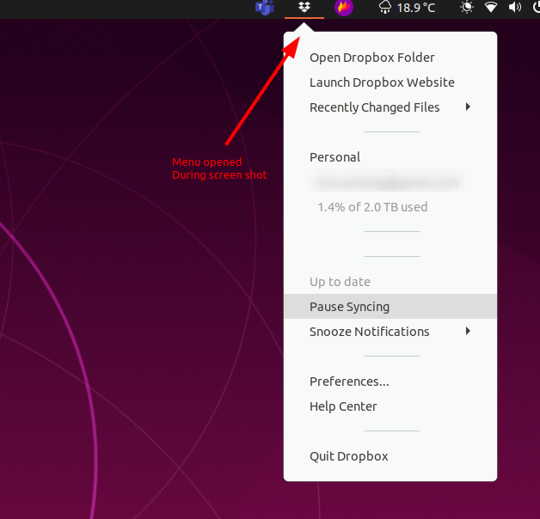Open the brightness sun icon in top bar

tap(467, 7)
